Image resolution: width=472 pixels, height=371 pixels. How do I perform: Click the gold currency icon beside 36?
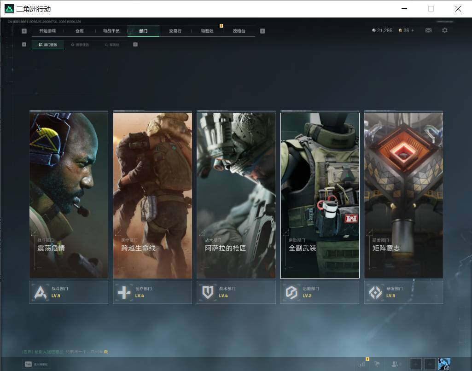coord(400,30)
